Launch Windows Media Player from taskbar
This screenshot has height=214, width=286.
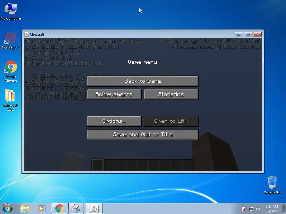click(42, 208)
